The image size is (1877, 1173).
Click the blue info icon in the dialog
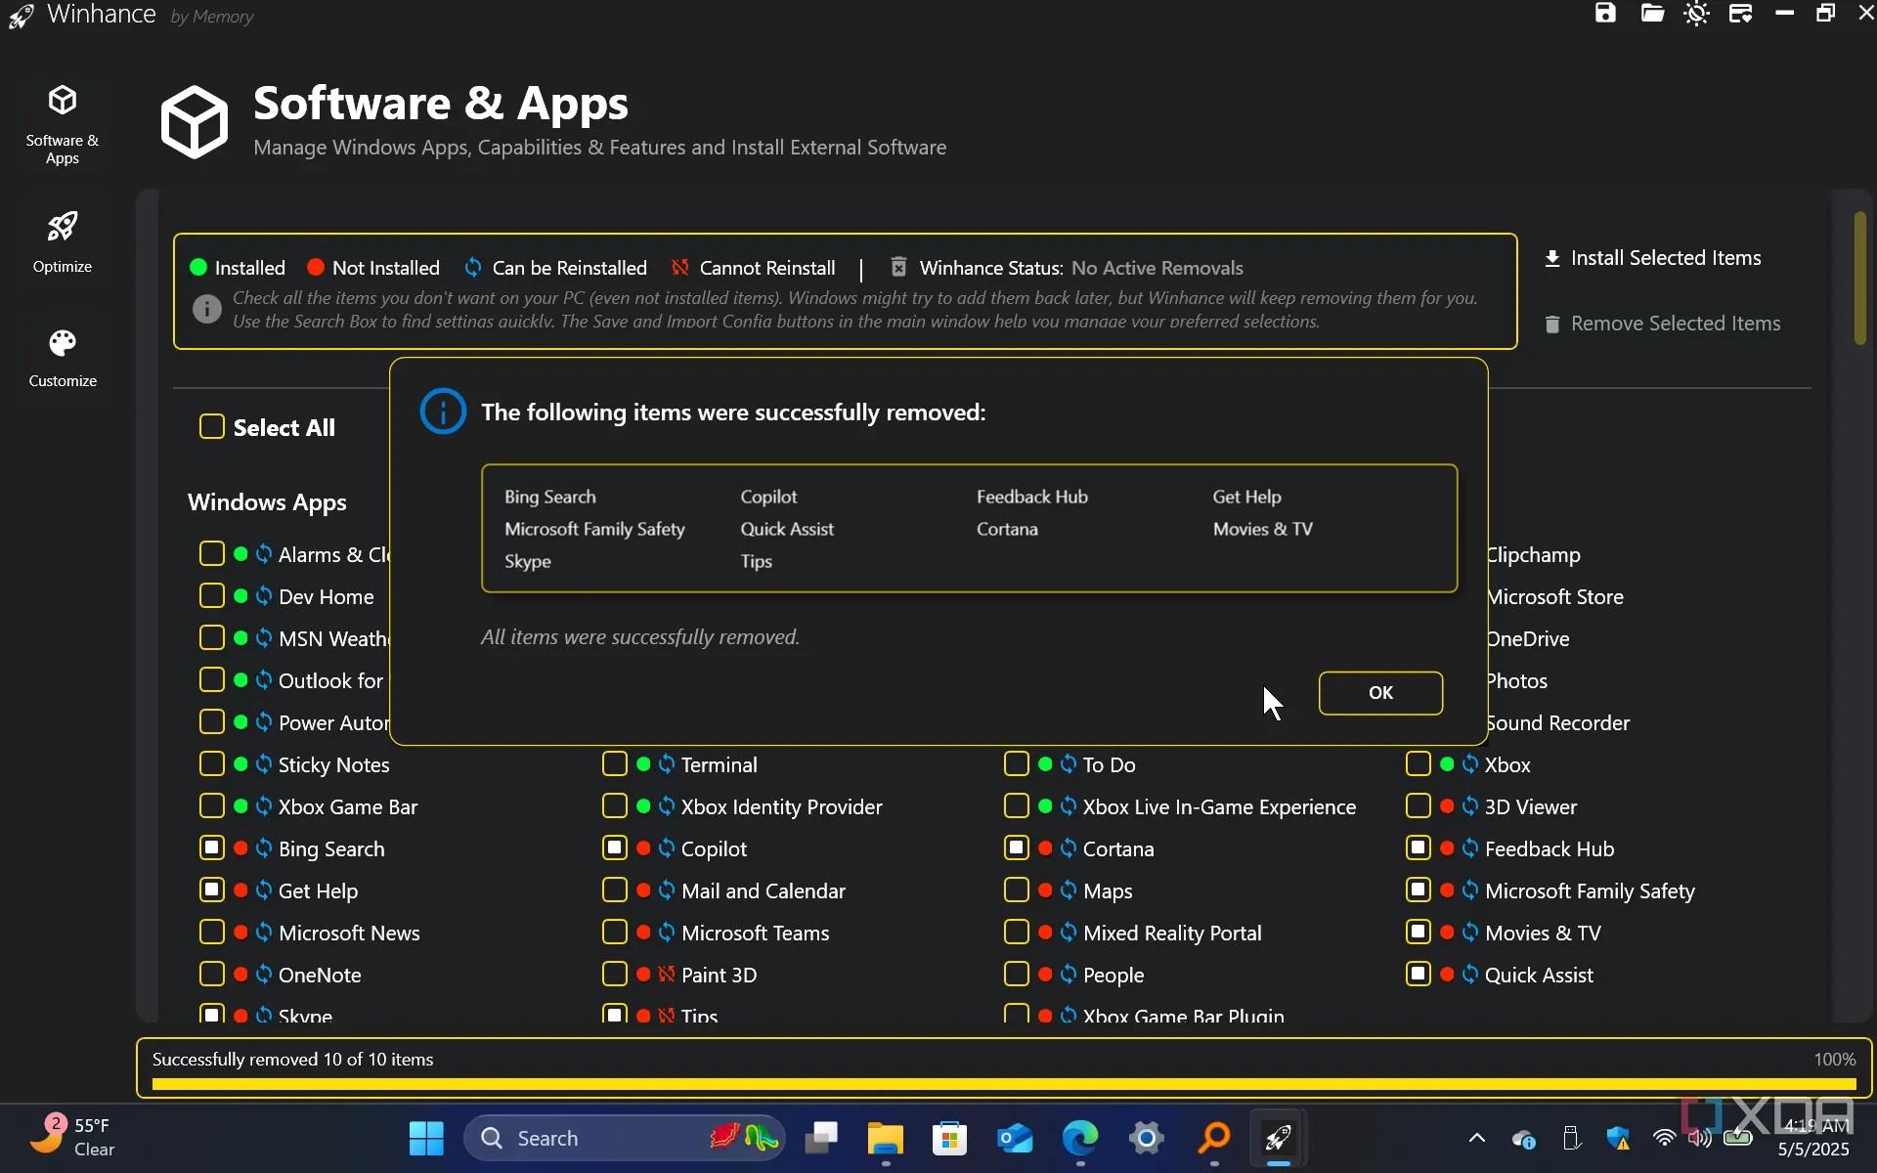tap(443, 412)
